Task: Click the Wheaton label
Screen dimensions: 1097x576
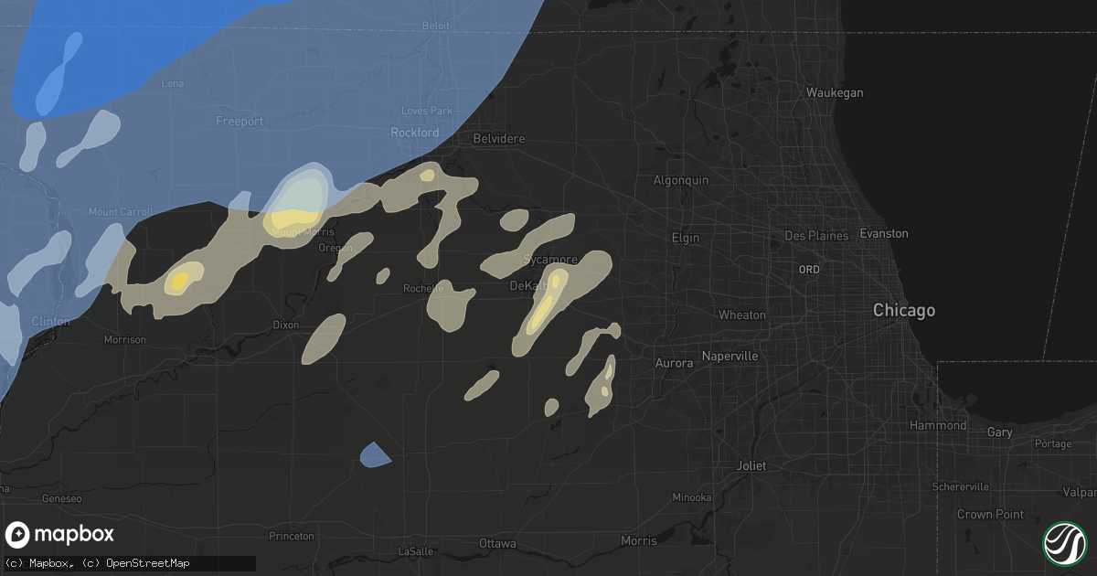Action: coord(742,315)
